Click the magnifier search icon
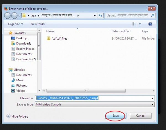The image size is (166, 130). pos(153,15)
